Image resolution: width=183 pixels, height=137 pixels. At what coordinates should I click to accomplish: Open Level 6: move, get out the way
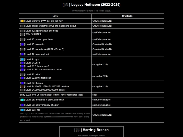click(44, 21)
